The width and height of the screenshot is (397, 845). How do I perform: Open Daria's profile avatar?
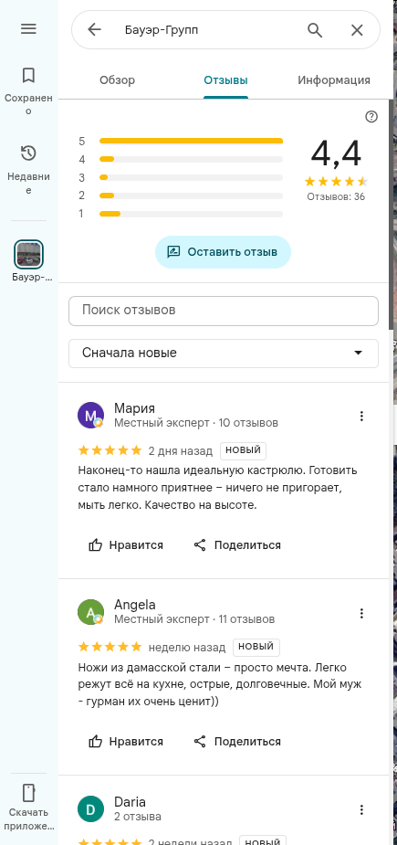[x=90, y=809]
